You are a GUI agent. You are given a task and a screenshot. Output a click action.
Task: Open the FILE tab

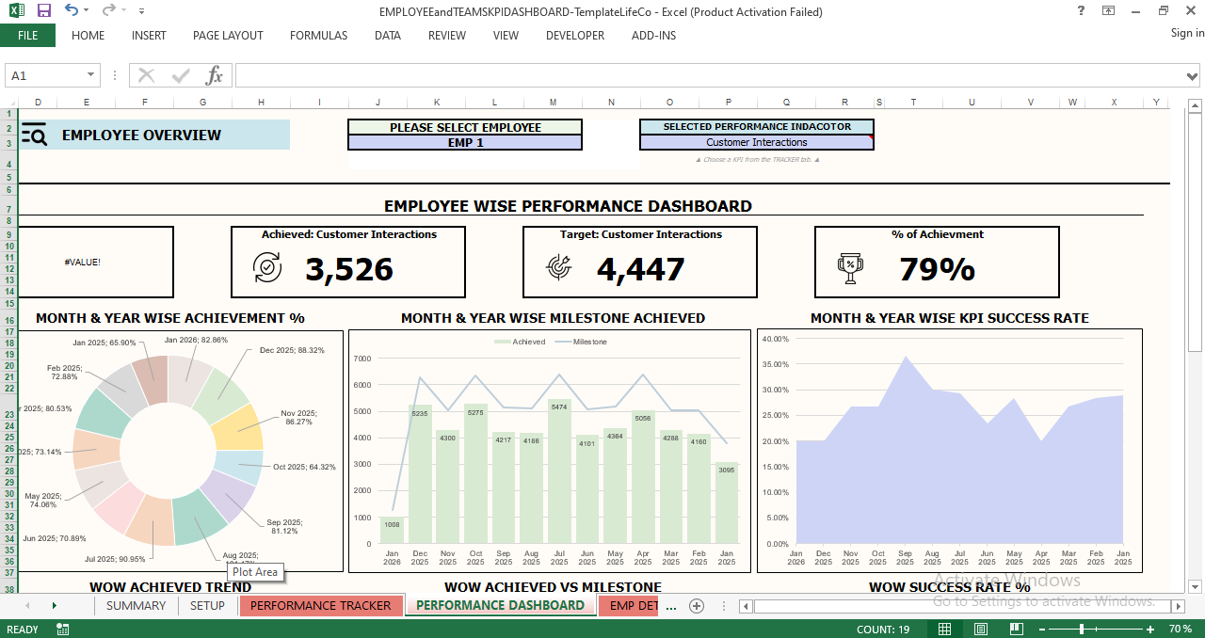coord(27,36)
